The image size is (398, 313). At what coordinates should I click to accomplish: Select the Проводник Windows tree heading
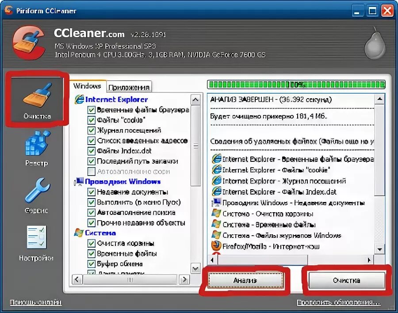123,182
